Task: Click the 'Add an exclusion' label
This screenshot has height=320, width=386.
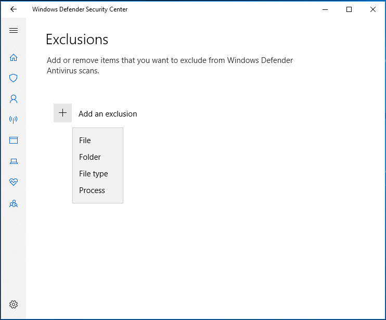Action: point(108,114)
